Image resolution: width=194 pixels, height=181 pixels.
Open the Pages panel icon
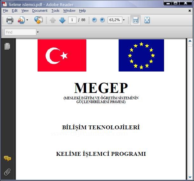tap(7, 46)
